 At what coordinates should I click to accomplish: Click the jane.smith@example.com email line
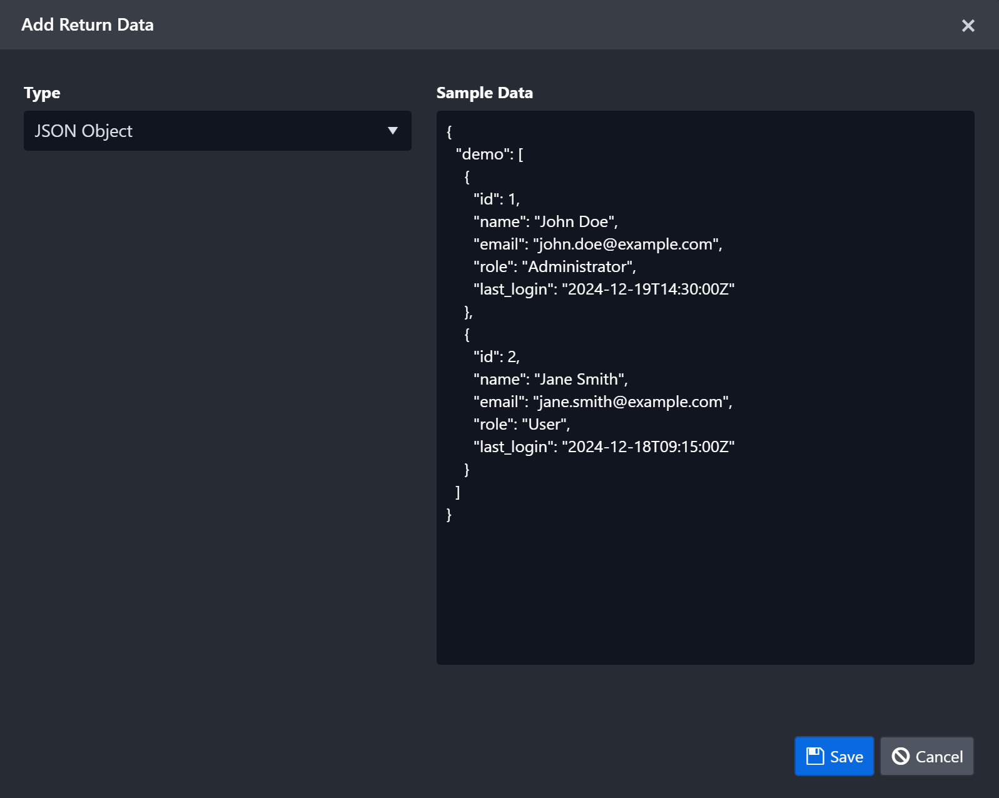(602, 402)
